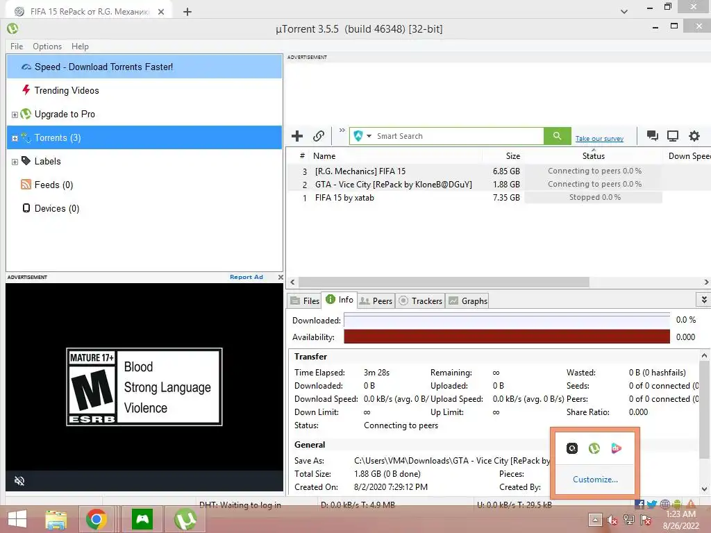The image size is (711, 533).
Task: Click the Report Ad link
Action: [x=246, y=277]
